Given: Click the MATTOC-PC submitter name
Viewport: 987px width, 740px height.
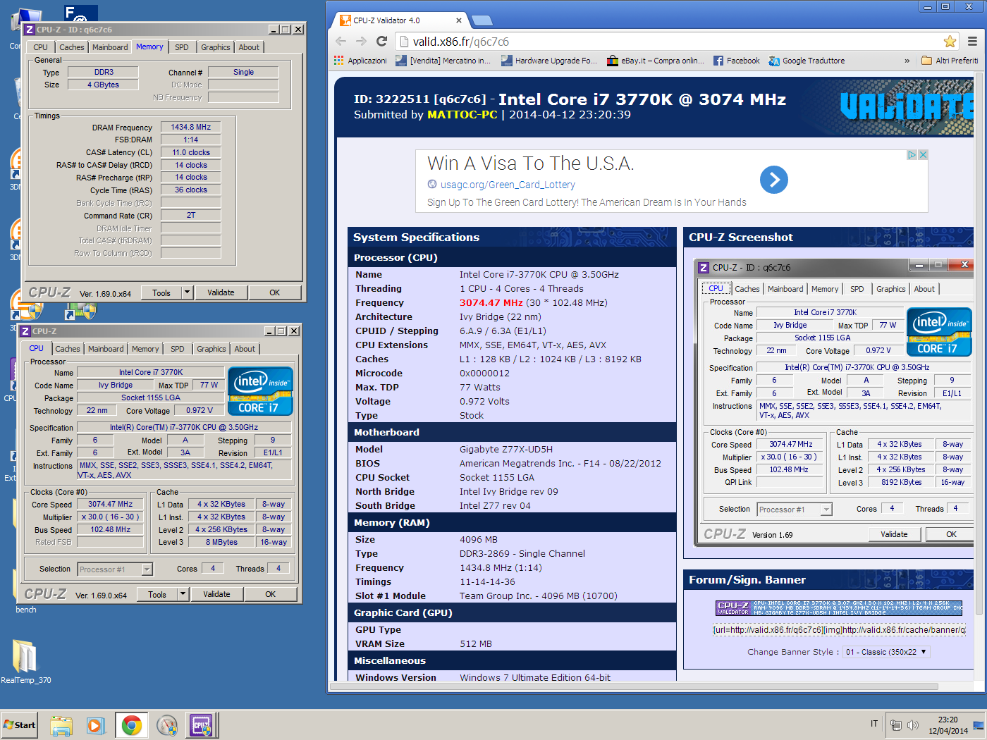Looking at the screenshot, I should tap(462, 114).
